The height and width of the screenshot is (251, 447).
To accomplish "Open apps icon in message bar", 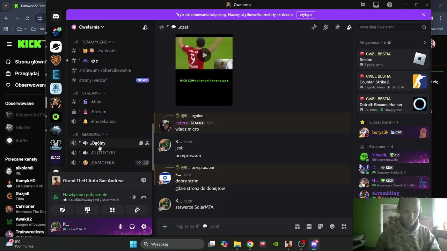I will pos(344,227).
